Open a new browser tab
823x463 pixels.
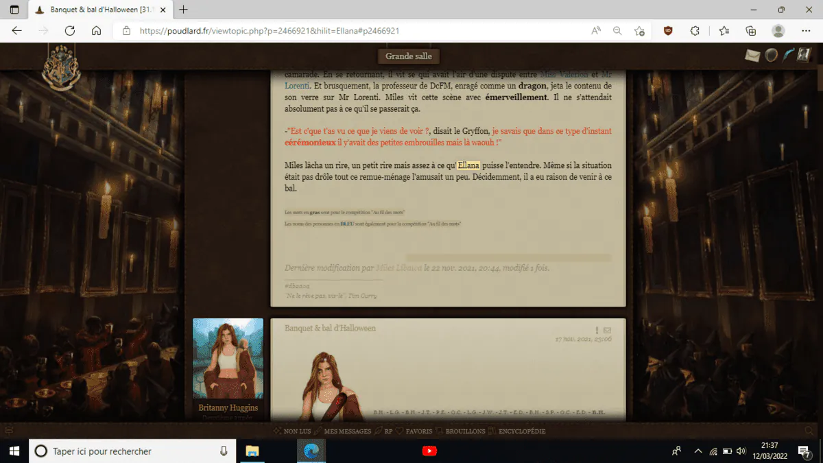(183, 10)
